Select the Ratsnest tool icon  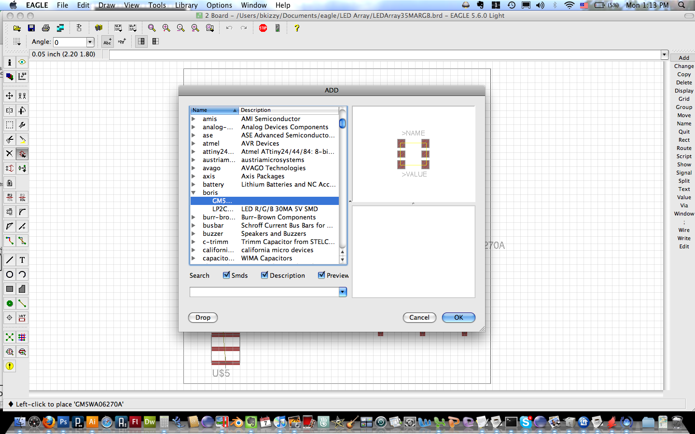pos(10,337)
